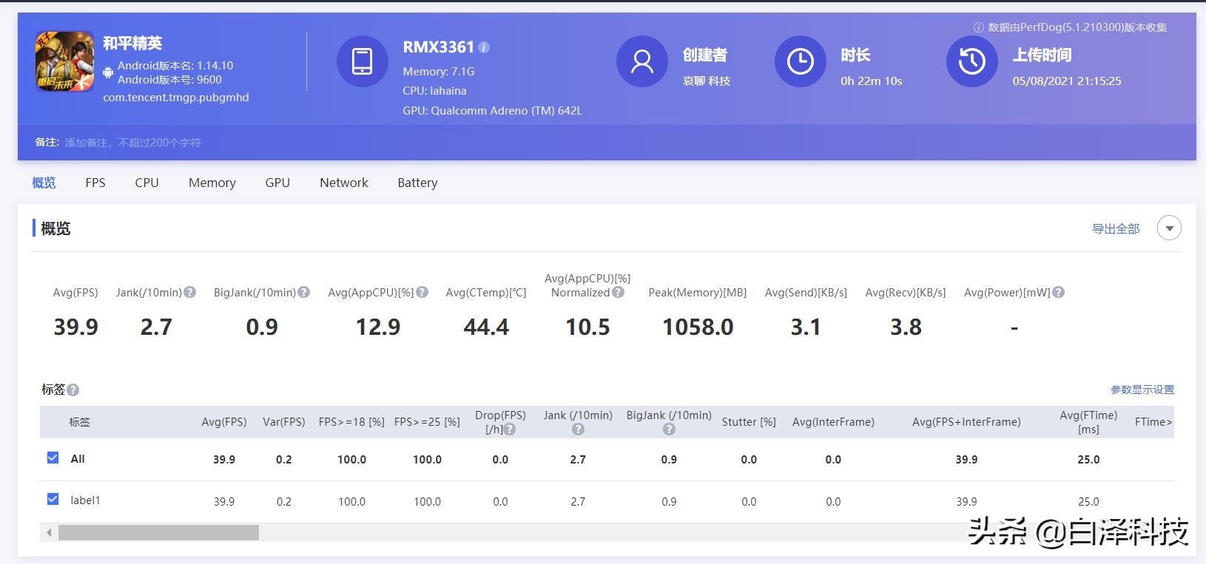Viewport: 1206px width, 564px height.
Task: Click the Stutter [%] column header
Action: tap(749, 422)
